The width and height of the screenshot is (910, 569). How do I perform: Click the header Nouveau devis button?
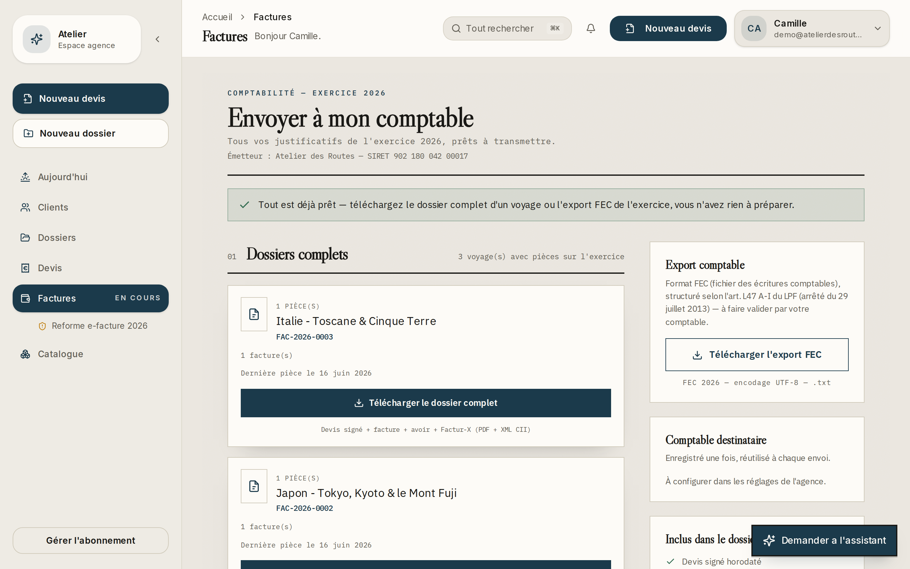[668, 28]
